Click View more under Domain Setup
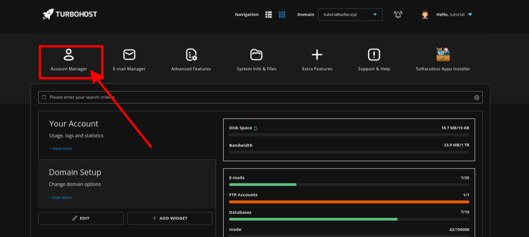Image resolution: width=529 pixels, height=237 pixels. (61, 197)
